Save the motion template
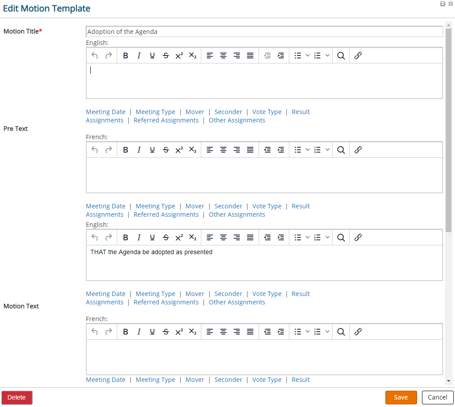 click(401, 397)
